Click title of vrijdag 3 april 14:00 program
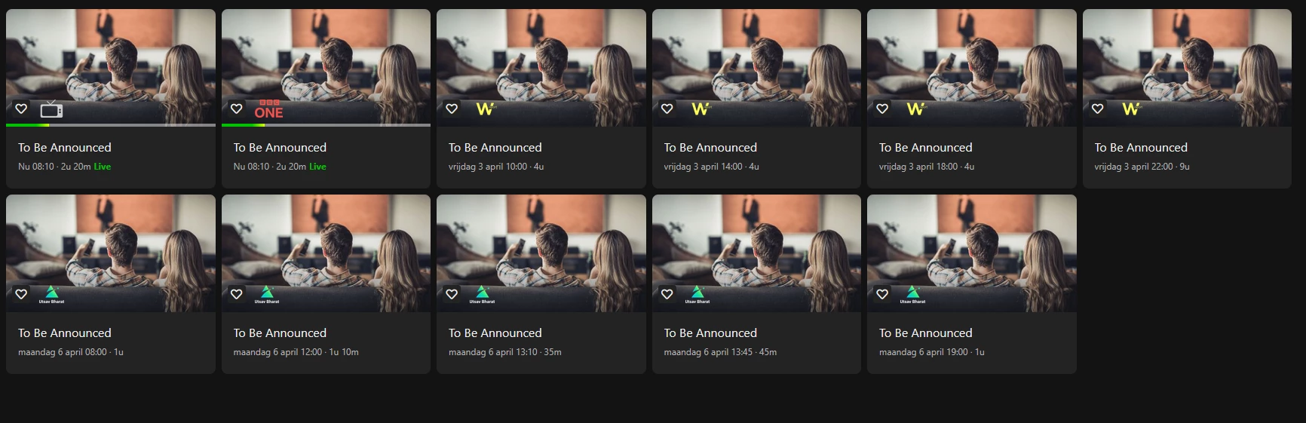The width and height of the screenshot is (1306, 423). pos(710,148)
